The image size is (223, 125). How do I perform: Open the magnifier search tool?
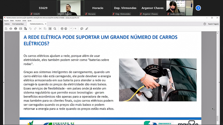pyautogui.click(x=55, y=29)
